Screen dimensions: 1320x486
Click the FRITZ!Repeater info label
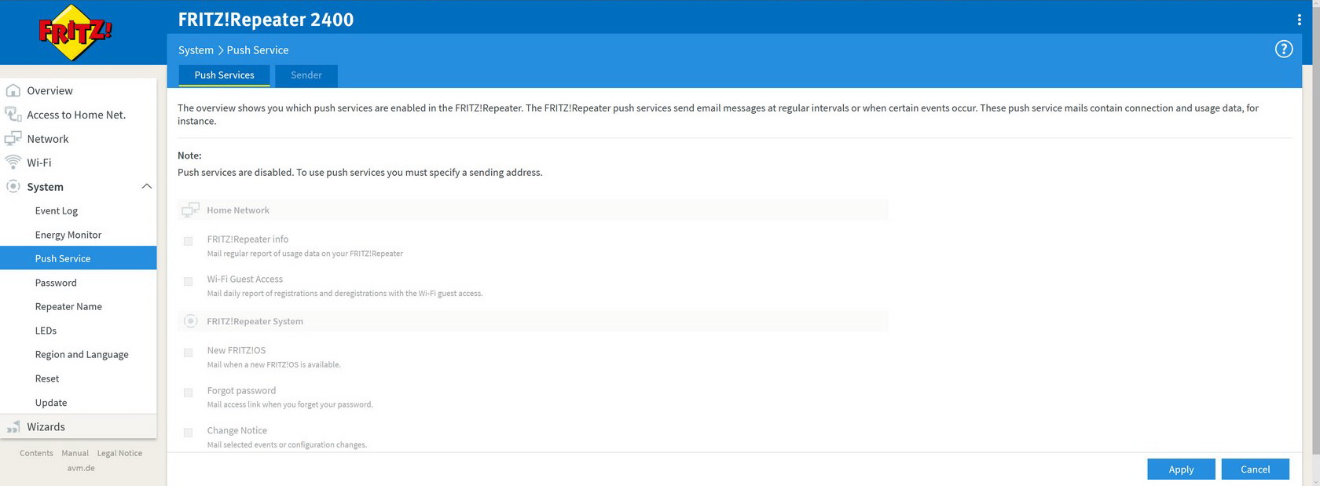click(247, 239)
